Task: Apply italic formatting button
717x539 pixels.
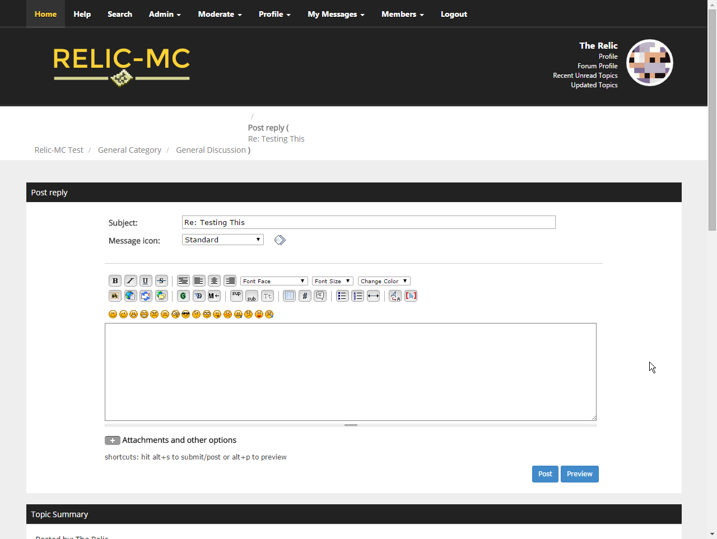Action: (x=131, y=281)
